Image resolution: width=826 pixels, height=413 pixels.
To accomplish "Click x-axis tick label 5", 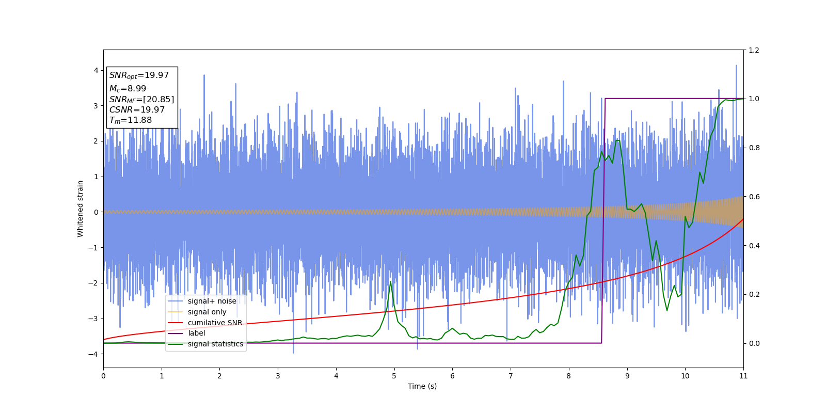I will pos(394,376).
